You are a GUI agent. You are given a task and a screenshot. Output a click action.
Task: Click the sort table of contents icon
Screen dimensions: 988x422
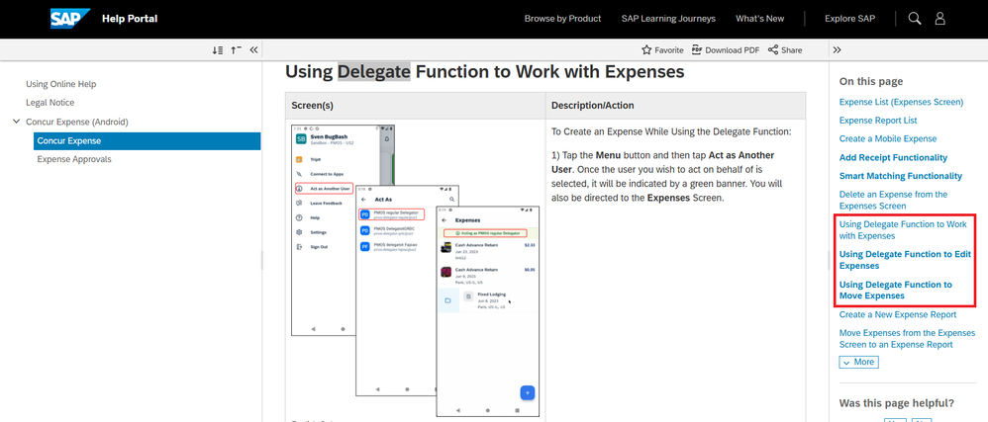click(x=218, y=50)
